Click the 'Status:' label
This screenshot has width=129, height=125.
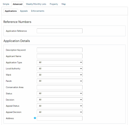pyautogui.click(x=9, y=94)
